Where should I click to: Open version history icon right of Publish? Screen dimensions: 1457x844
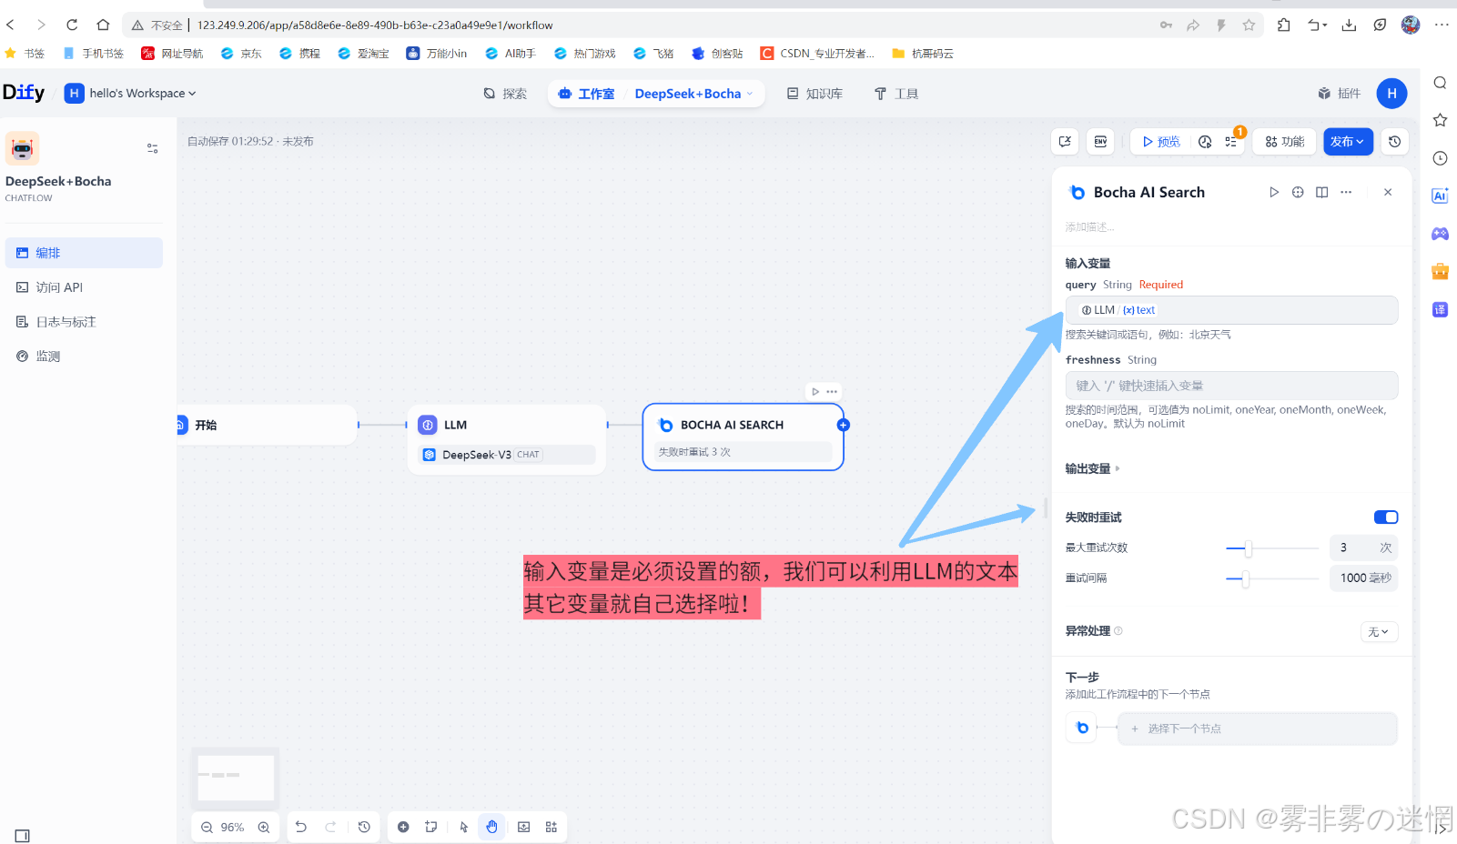click(x=1394, y=142)
